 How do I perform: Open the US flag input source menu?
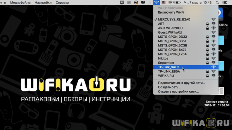pos(164,3)
